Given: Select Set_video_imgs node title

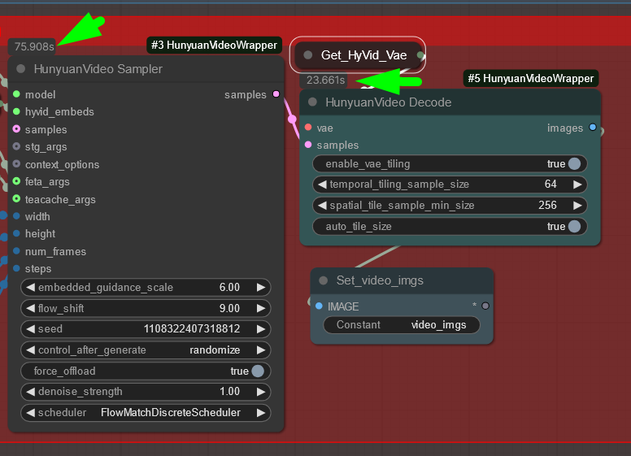Looking at the screenshot, I should (380, 280).
